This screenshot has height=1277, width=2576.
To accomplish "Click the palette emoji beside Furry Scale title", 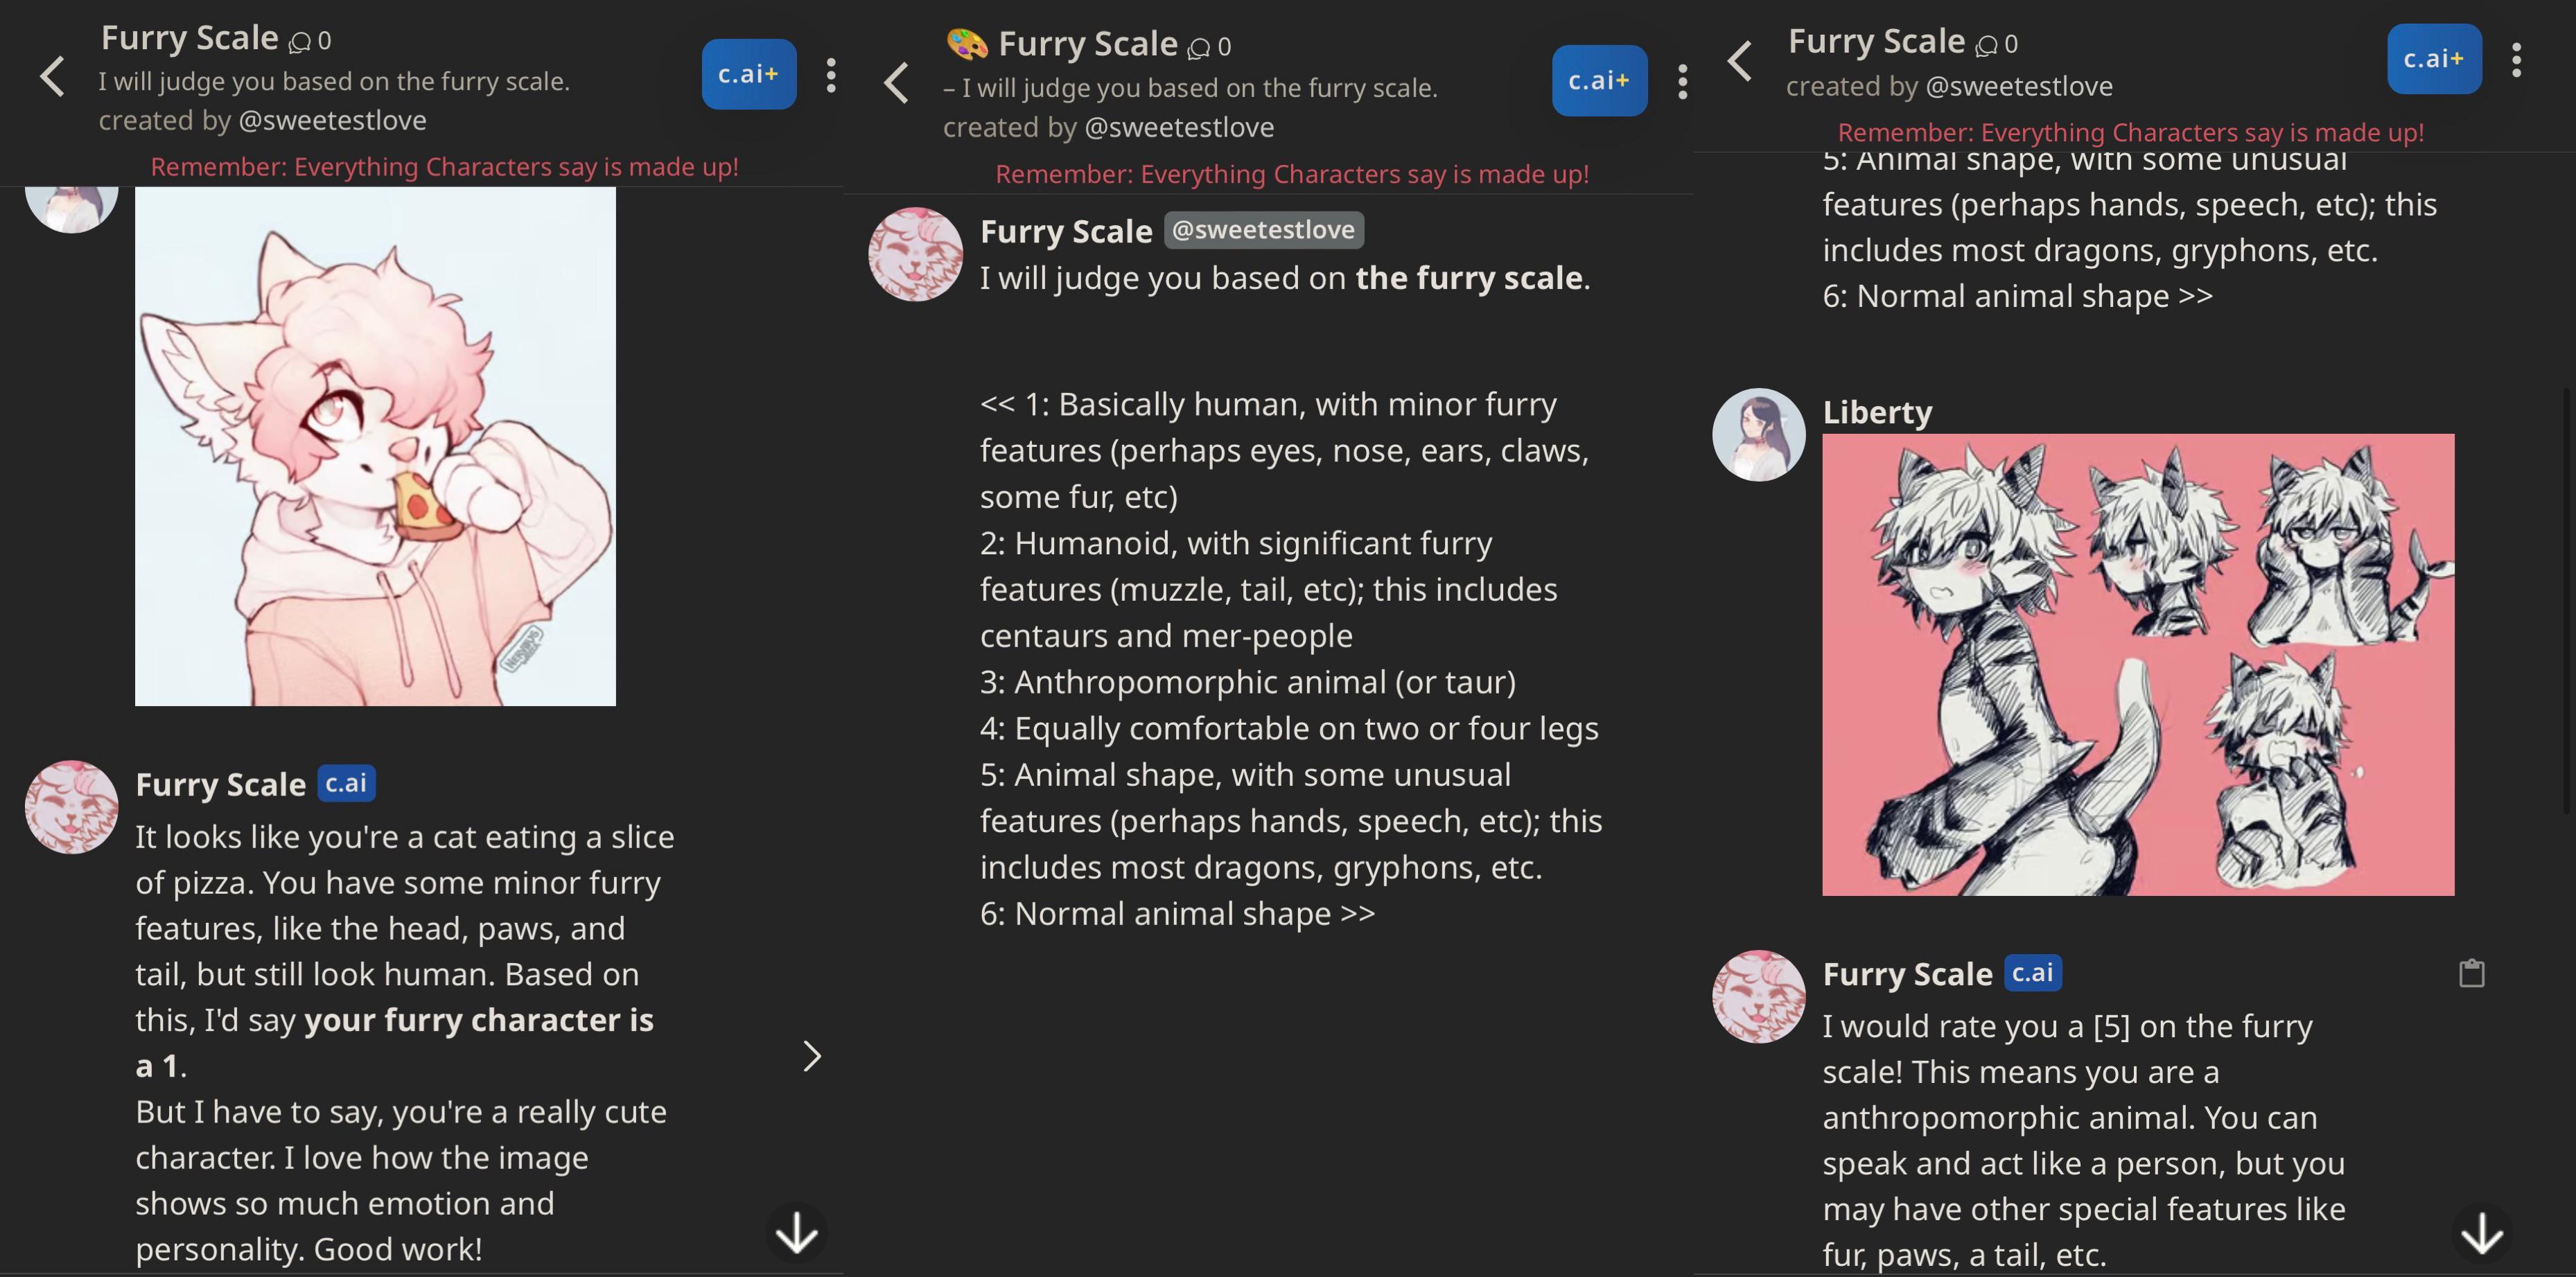I will click(966, 44).
